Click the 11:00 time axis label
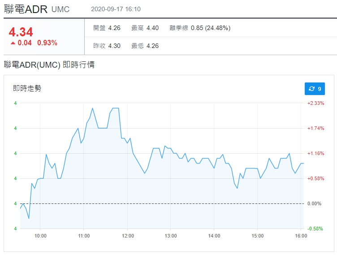 coord(84,236)
